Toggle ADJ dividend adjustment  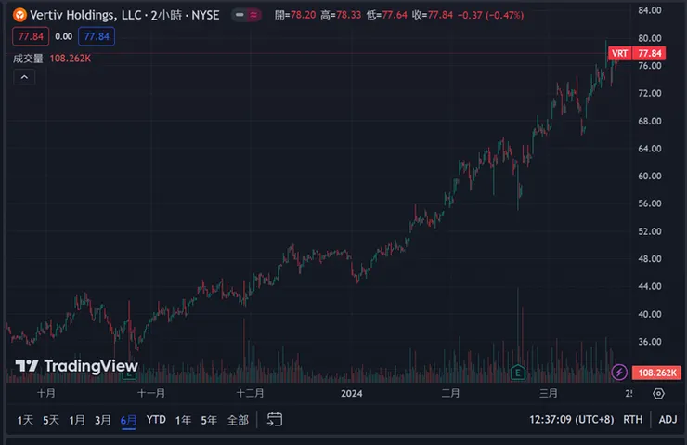[x=668, y=420]
